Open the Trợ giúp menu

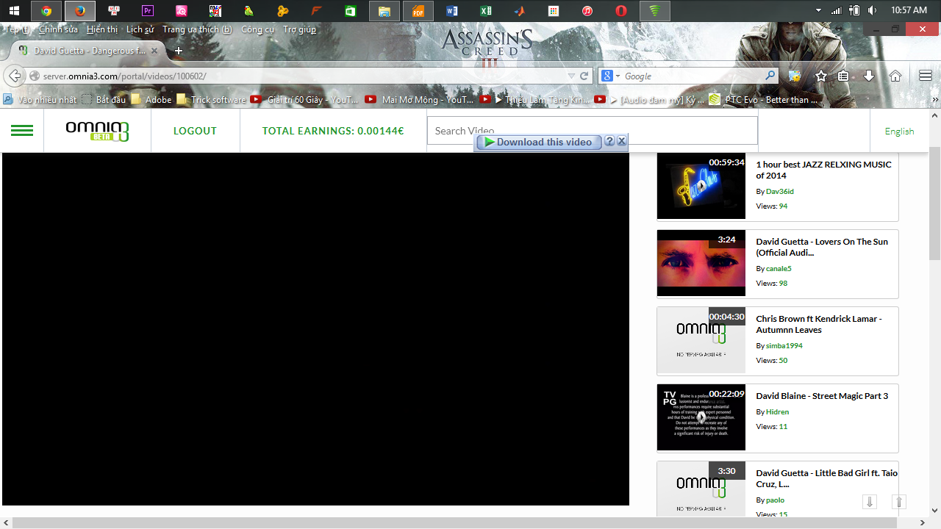(x=299, y=29)
